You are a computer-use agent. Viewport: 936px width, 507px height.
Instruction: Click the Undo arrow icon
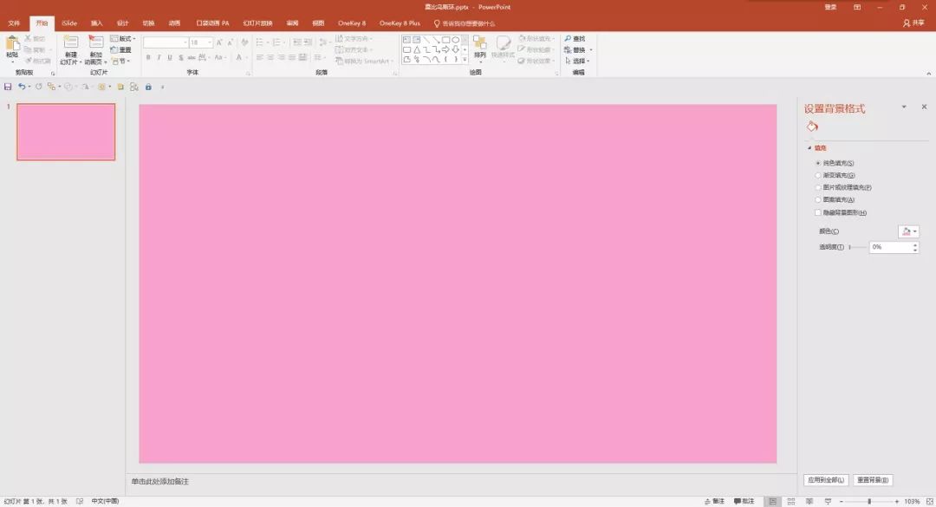[x=22, y=87]
